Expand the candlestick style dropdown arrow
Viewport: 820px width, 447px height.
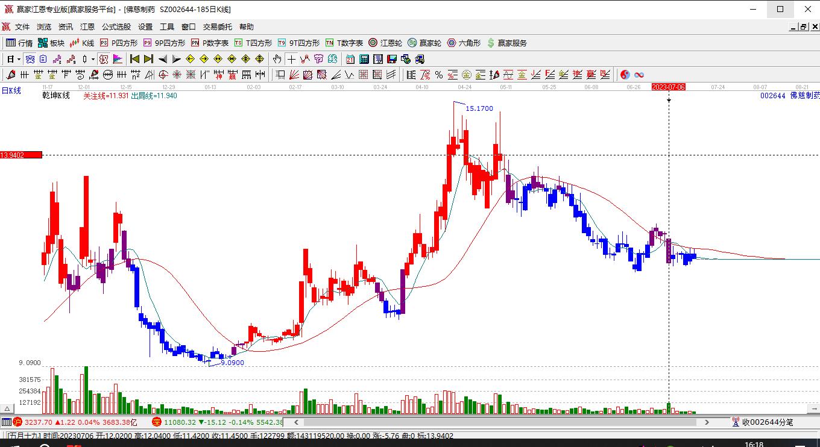point(93,59)
